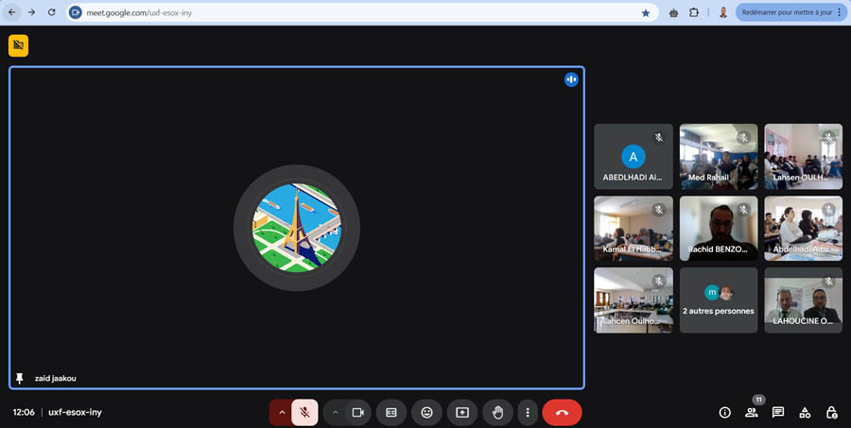Open the emoji reactions button
The image size is (851, 428).
pos(426,413)
